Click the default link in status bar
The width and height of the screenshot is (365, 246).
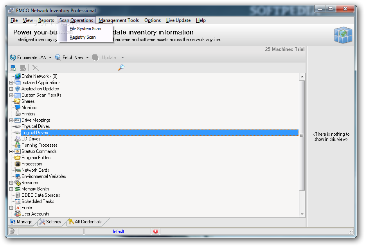(x=118, y=232)
